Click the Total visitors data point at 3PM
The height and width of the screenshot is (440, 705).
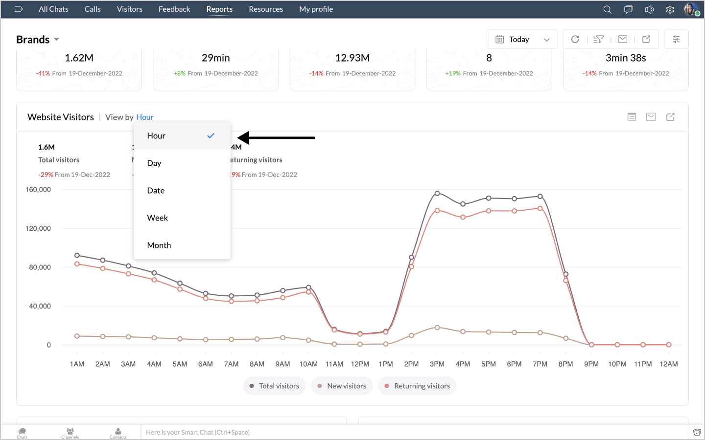point(437,194)
